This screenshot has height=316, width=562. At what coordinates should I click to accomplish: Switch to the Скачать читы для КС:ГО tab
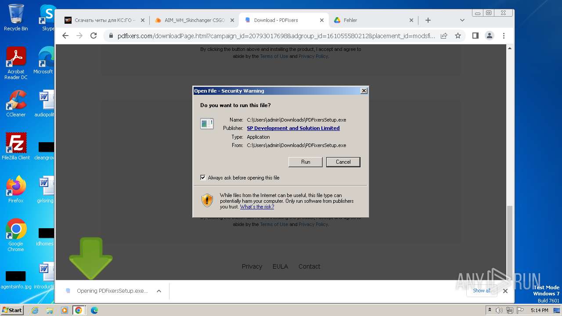(104, 20)
